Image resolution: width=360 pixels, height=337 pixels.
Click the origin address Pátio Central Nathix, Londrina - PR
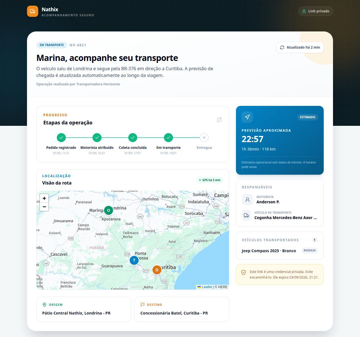[x=76, y=313]
